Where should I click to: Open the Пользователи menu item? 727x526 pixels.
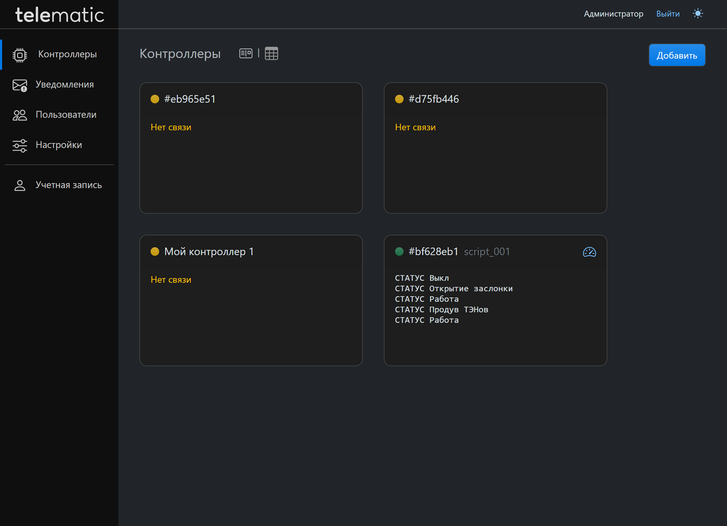tap(65, 115)
